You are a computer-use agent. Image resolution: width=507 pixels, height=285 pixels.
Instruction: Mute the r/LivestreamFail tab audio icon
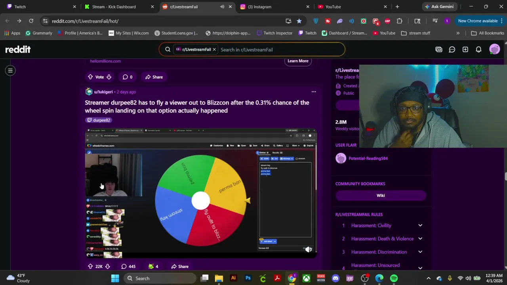222,7
